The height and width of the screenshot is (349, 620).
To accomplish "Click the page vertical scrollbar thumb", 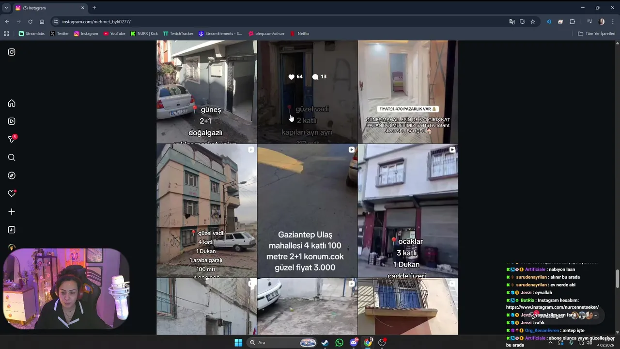I will point(617,279).
